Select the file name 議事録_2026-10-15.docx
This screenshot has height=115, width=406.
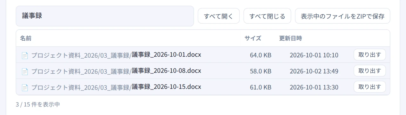coord(166,86)
